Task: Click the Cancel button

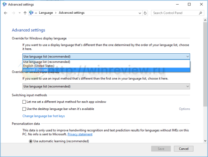Action: click(183, 149)
